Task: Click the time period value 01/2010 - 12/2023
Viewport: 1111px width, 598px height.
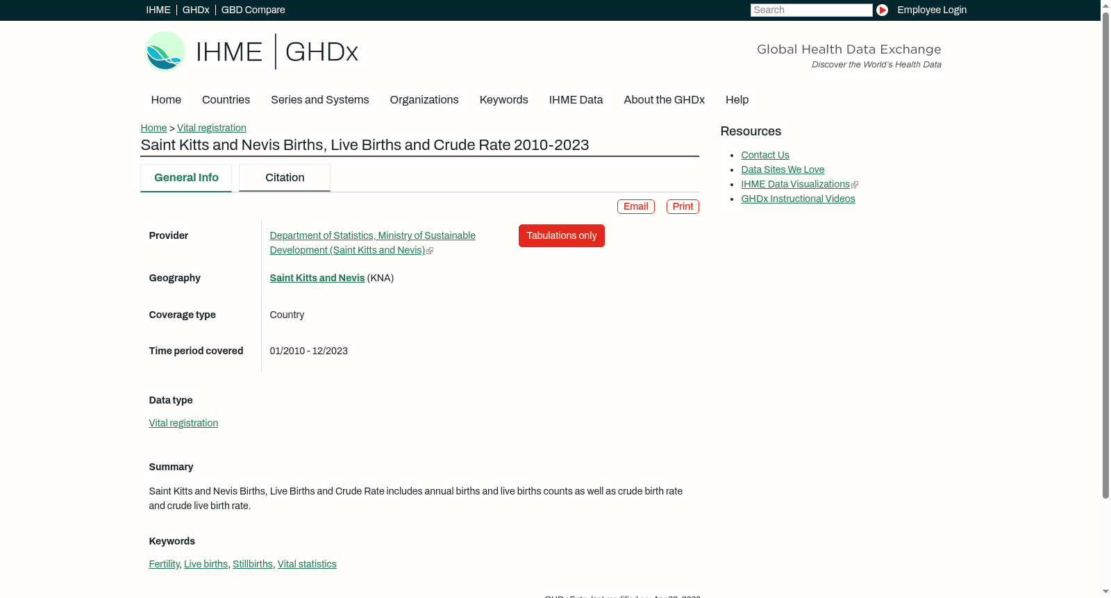Action: pyautogui.click(x=308, y=351)
